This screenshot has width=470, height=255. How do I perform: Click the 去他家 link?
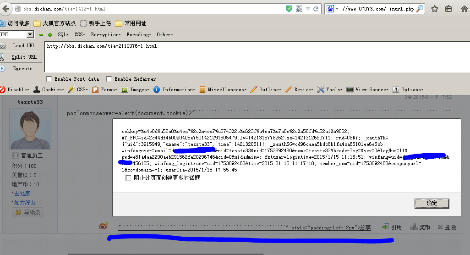22,194
